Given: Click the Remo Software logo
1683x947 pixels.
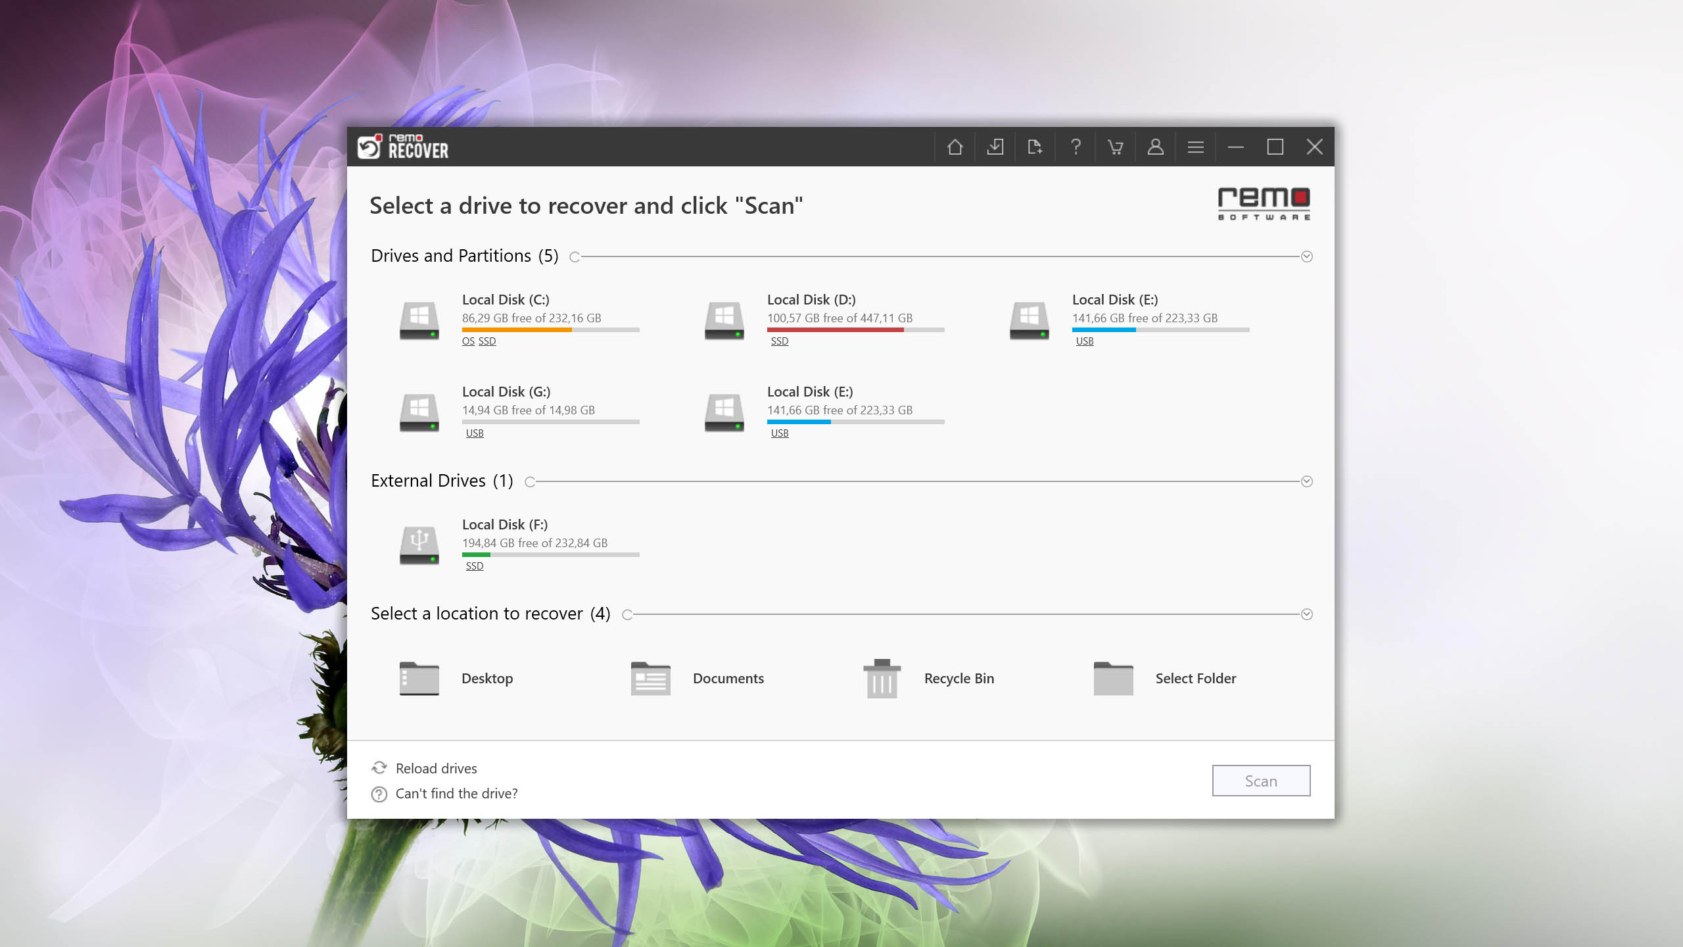Looking at the screenshot, I should [x=1264, y=204].
